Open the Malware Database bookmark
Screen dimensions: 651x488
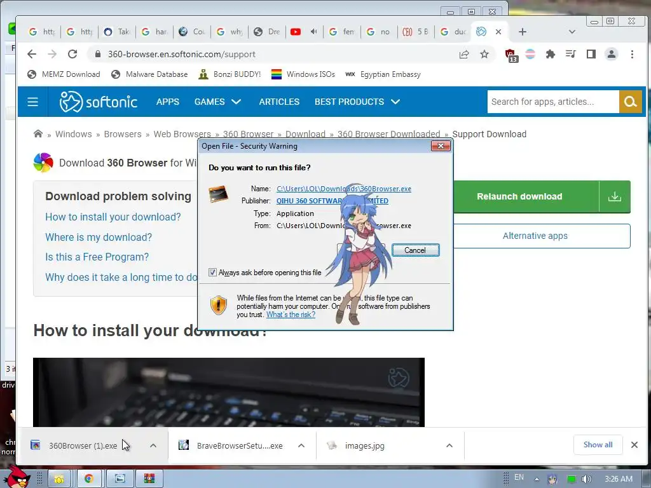point(149,74)
